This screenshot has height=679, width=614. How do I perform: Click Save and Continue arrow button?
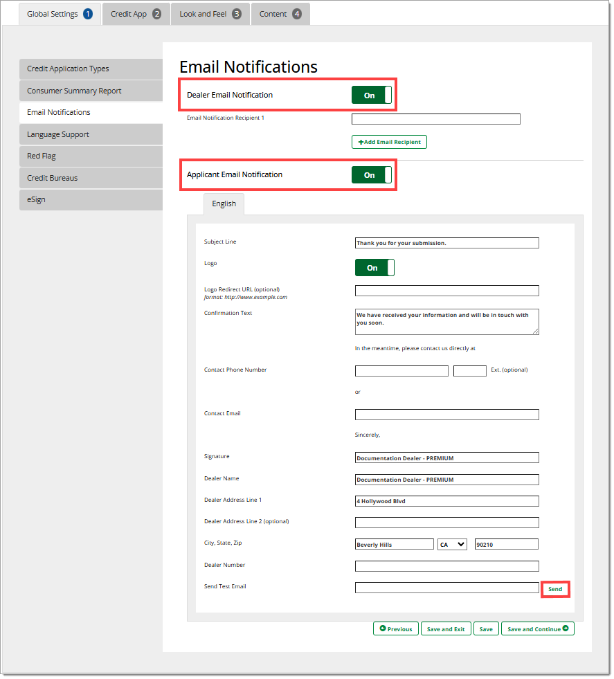pyautogui.click(x=537, y=628)
